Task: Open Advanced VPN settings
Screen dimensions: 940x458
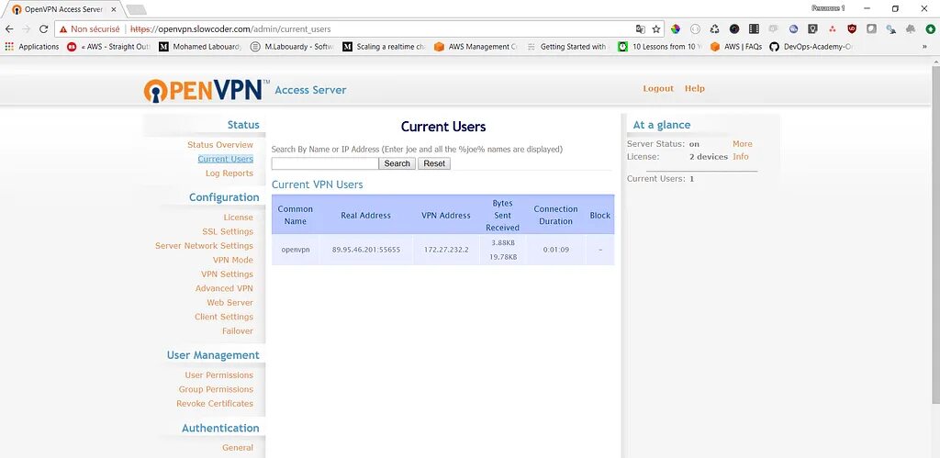Action: pyautogui.click(x=224, y=288)
